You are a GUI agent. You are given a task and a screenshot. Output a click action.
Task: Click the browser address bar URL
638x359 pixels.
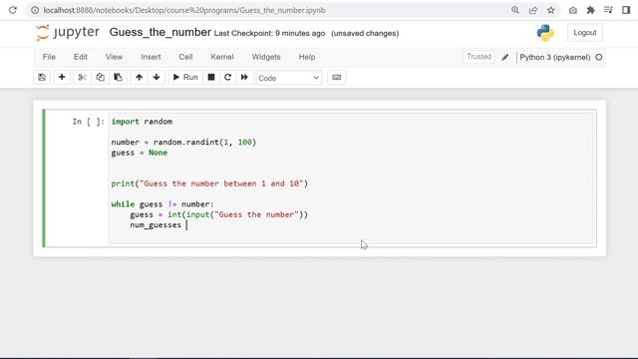click(184, 10)
